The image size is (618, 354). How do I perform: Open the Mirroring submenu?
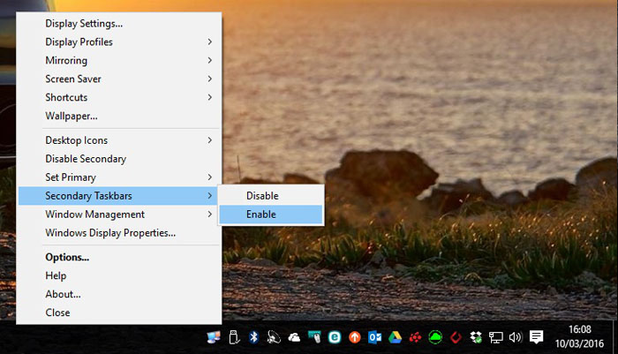[x=118, y=60]
